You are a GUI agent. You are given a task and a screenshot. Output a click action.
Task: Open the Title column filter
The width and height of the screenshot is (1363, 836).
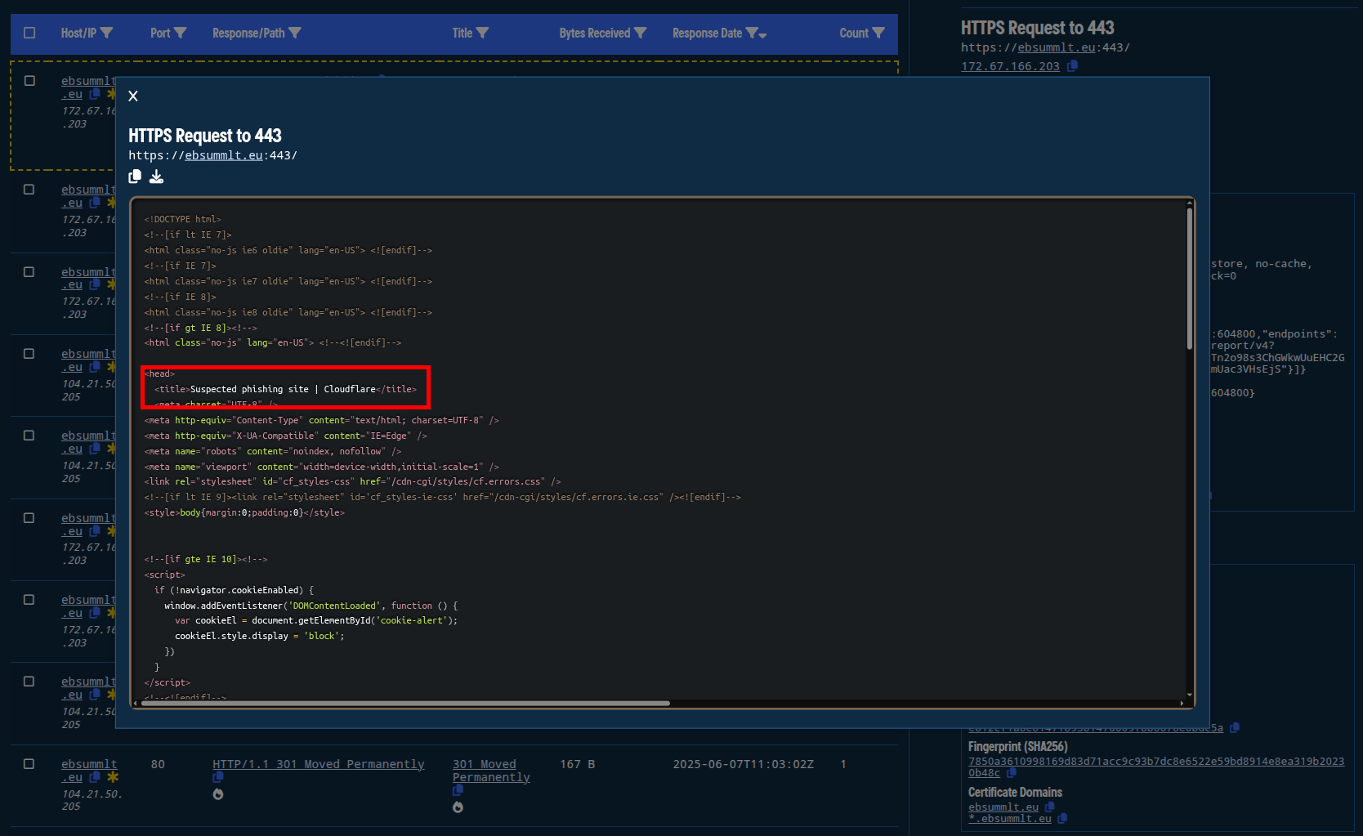(x=482, y=33)
